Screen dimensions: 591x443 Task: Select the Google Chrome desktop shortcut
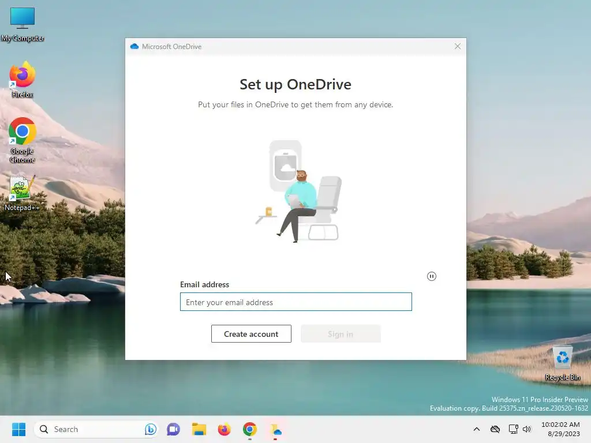tap(23, 140)
